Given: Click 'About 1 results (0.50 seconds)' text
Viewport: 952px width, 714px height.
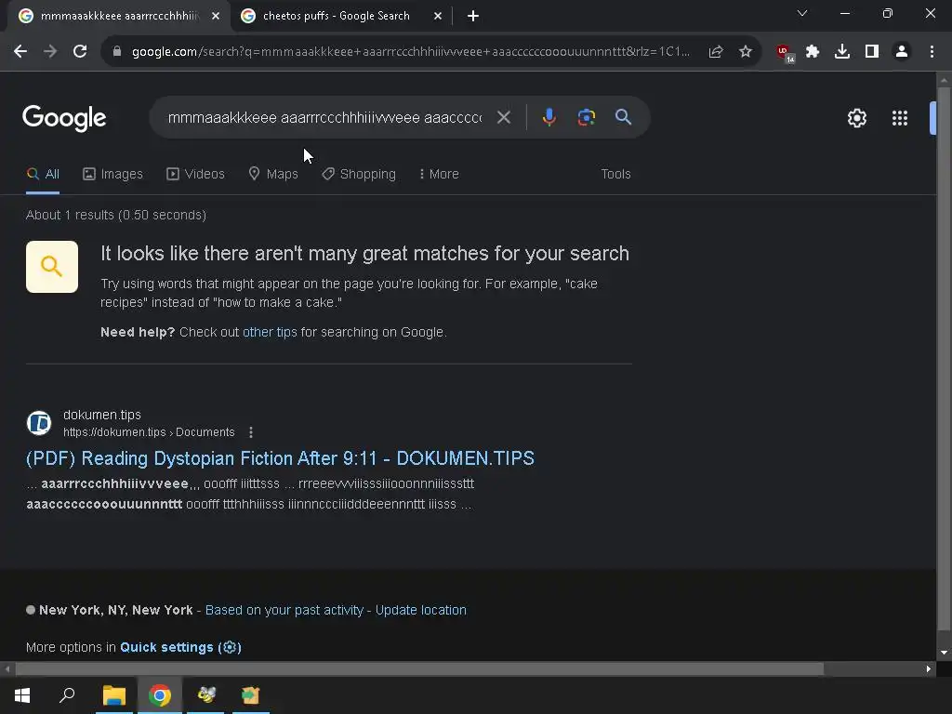Looking at the screenshot, I should [116, 215].
